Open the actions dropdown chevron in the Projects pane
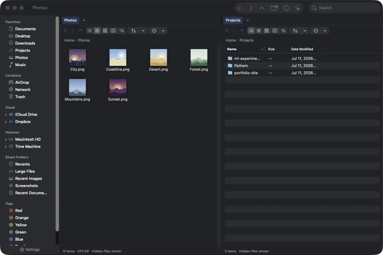The image size is (383, 255). (325, 31)
